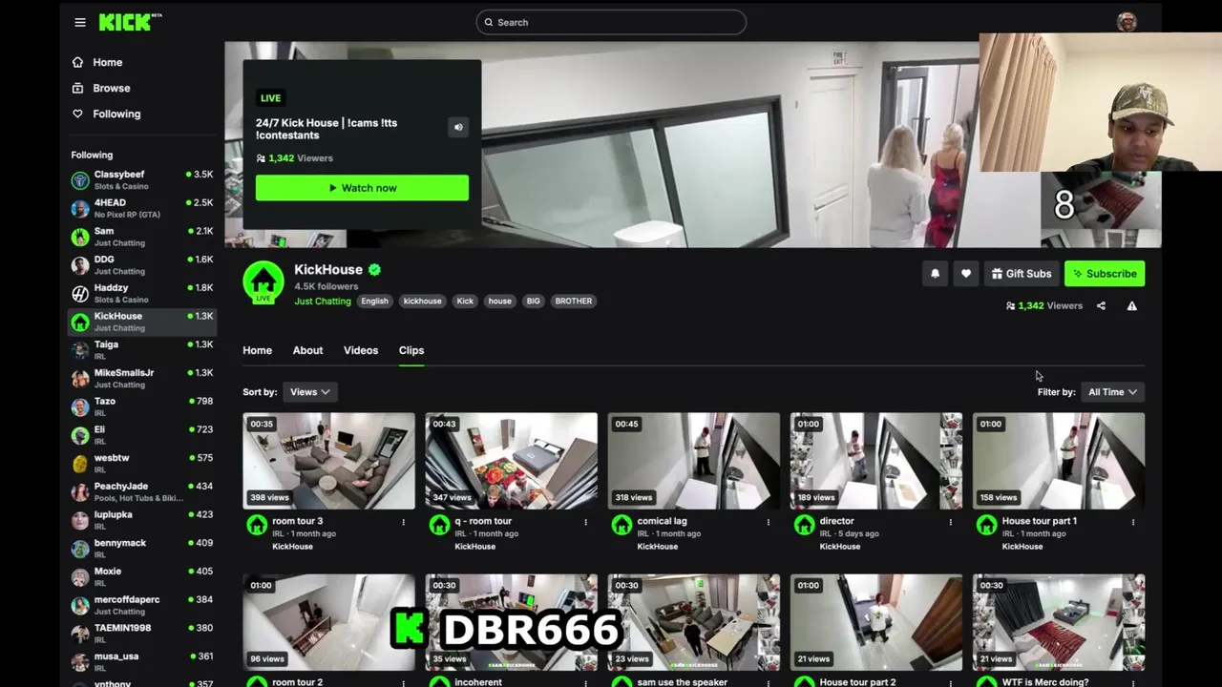Focus the Search field
This screenshot has width=1222, height=687.
(611, 22)
